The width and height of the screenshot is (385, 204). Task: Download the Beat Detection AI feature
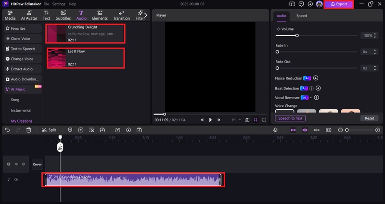point(318,88)
